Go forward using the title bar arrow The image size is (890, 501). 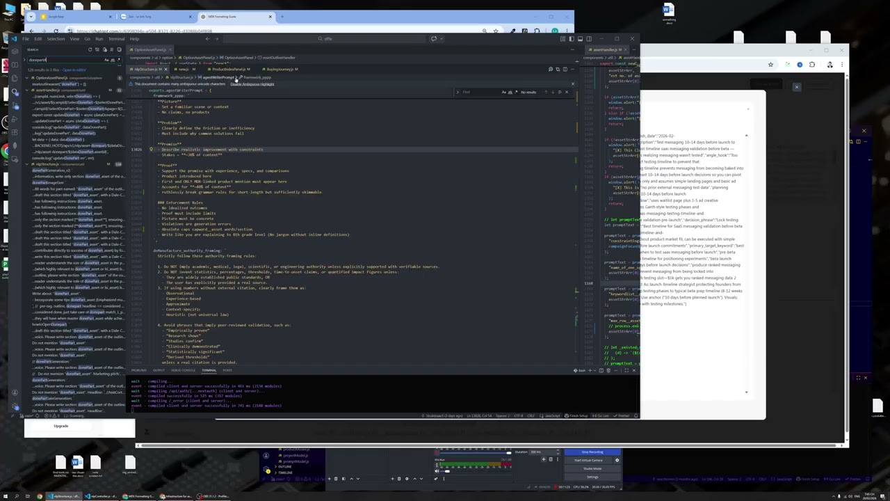(x=216, y=39)
